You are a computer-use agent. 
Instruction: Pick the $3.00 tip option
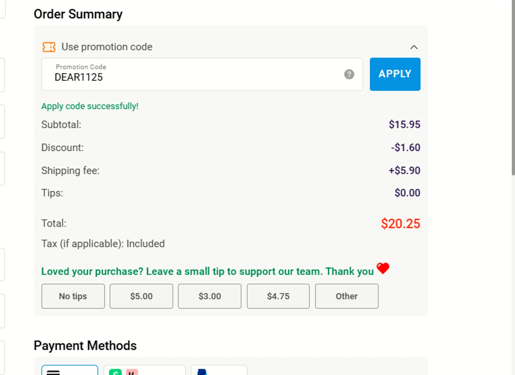209,296
